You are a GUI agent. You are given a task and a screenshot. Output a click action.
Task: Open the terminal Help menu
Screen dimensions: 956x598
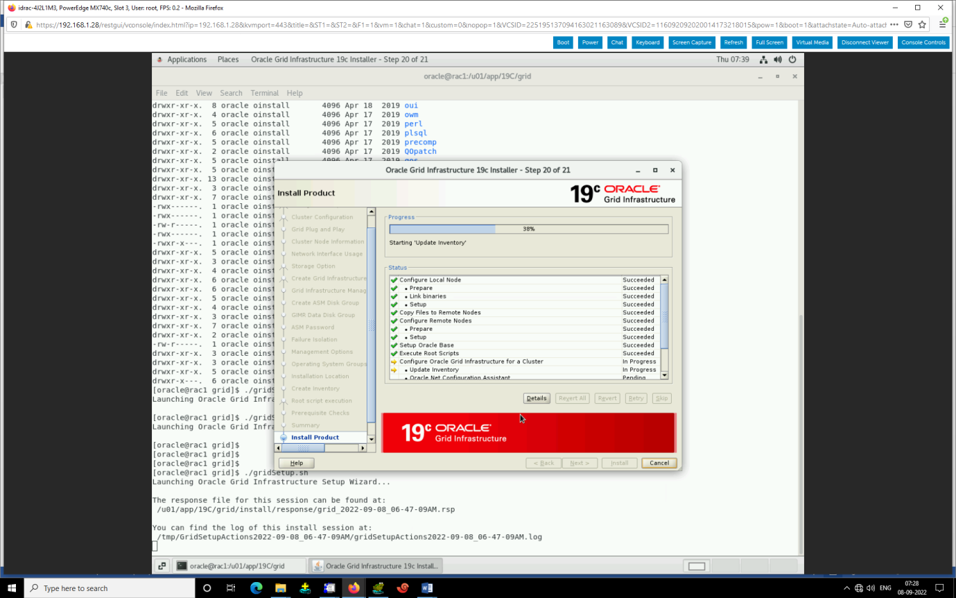(x=295, y=93)
